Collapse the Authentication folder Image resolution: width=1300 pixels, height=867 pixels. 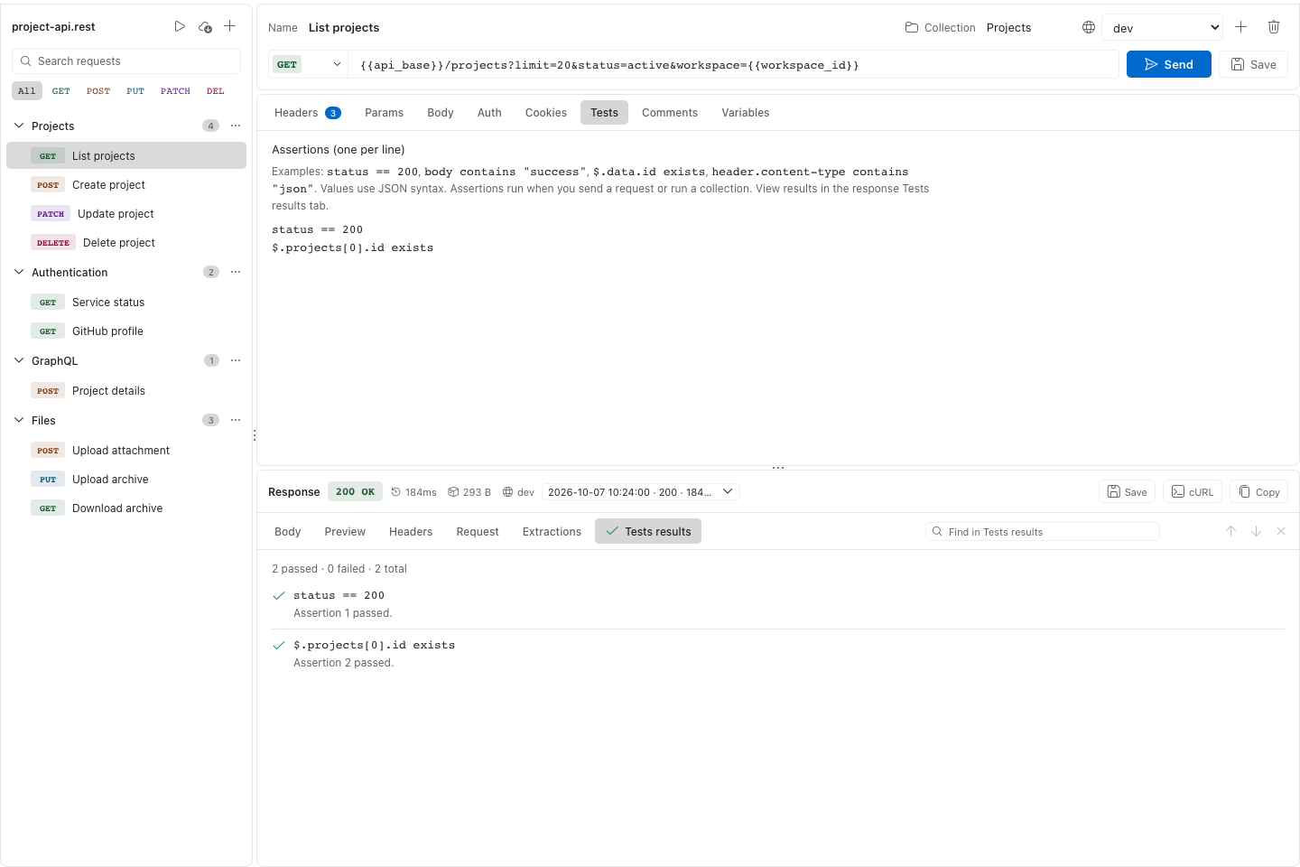(x=19, y=272)
